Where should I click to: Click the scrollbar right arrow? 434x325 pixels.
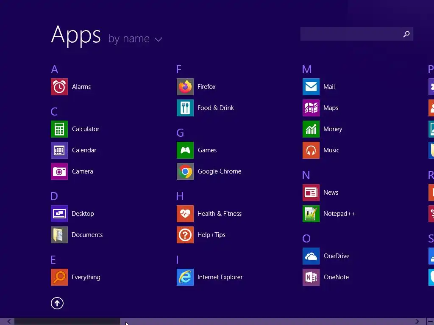(x=417, y=322)
